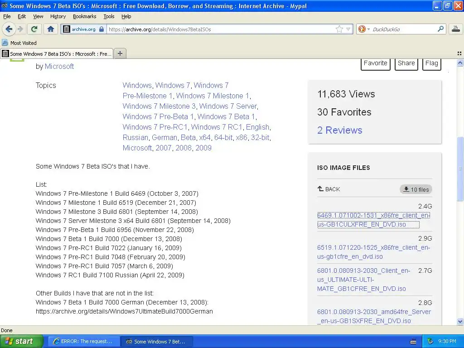Screen dimensions: 464x348
Task: Click the vertical scrollbar thumb
Action: 460,169
